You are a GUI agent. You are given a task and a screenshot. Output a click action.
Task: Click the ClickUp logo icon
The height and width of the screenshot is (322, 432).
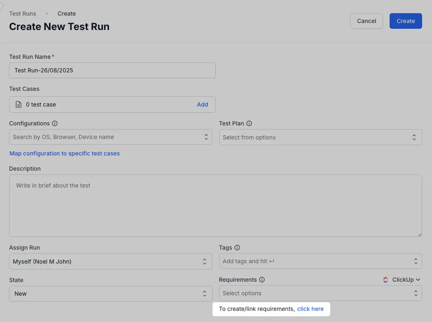pos(385,280)
